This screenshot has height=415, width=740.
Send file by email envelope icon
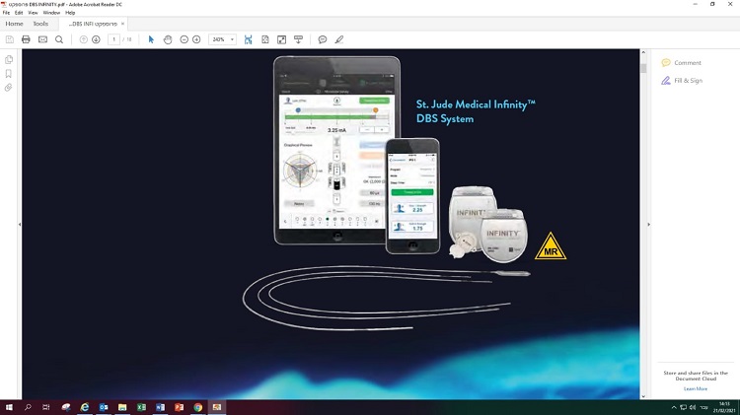[x=43, y=39]
